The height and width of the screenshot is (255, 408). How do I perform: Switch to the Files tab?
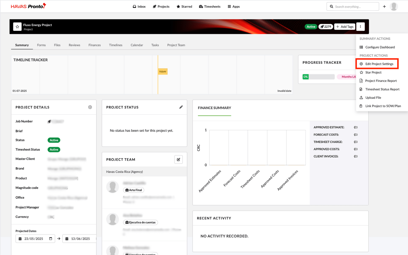57,45
